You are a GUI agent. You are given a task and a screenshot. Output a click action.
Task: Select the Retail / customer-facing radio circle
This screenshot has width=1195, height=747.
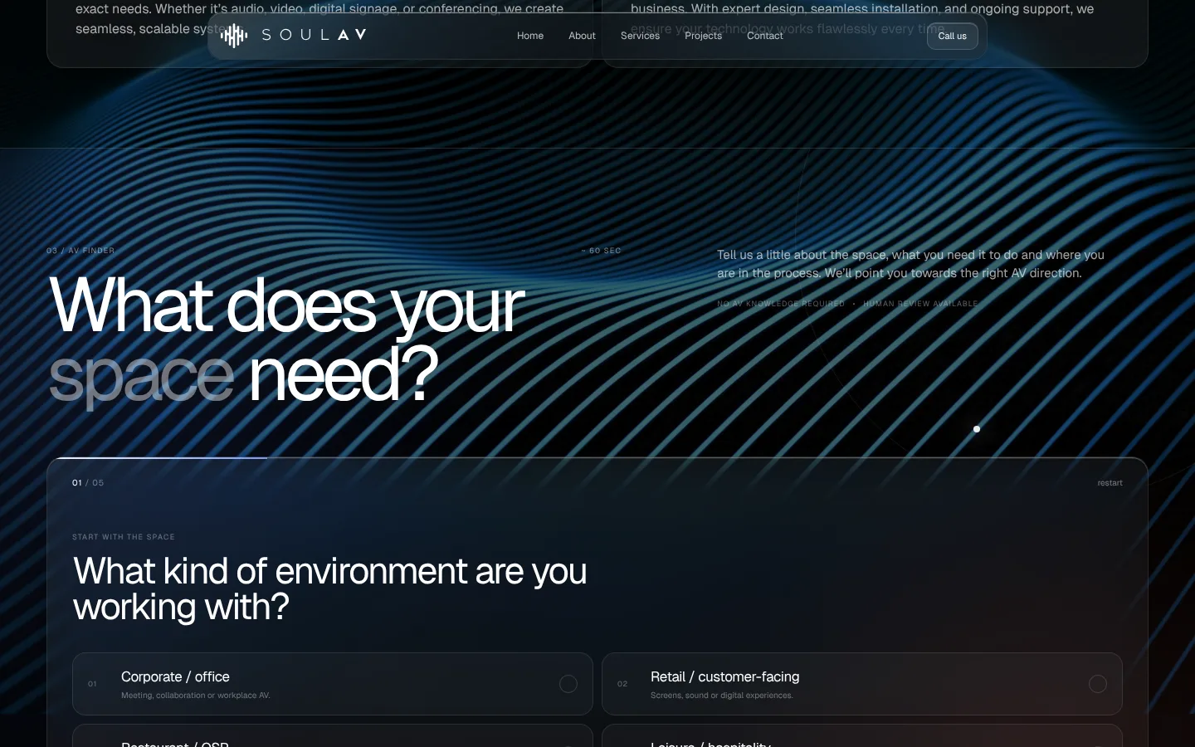(x=1098, y=684)
